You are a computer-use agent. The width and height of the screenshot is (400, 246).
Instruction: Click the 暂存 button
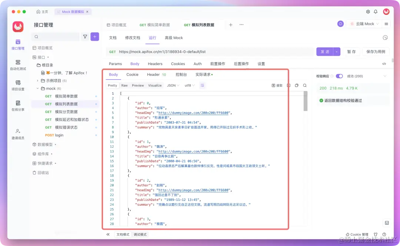point(351,51)
